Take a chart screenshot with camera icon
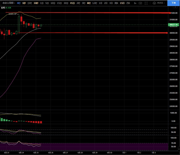This screenshot has width=180, height=155. click(x=140, y=3)
